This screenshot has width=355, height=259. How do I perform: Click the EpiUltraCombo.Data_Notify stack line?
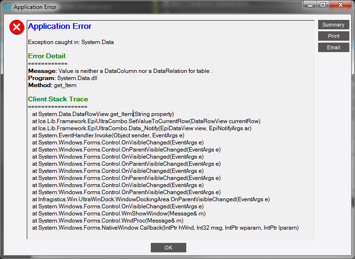click(142, 128)
